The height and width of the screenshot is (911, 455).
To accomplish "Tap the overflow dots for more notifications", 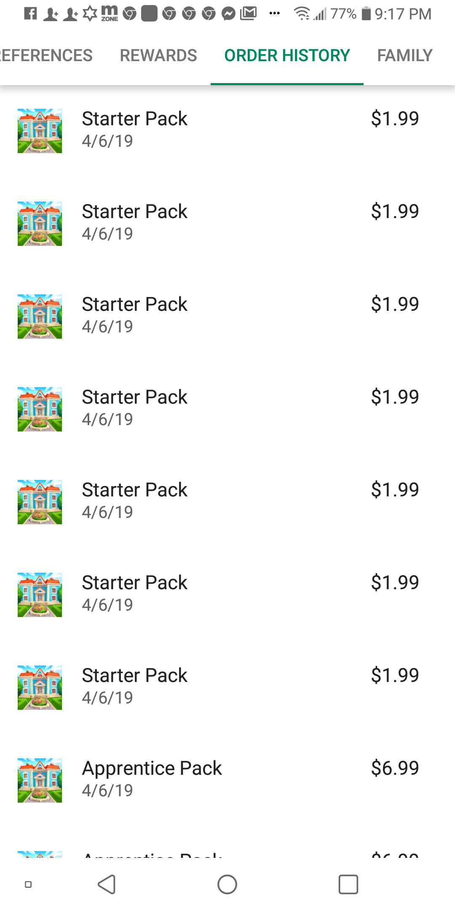I will click(x=274, y=13).
